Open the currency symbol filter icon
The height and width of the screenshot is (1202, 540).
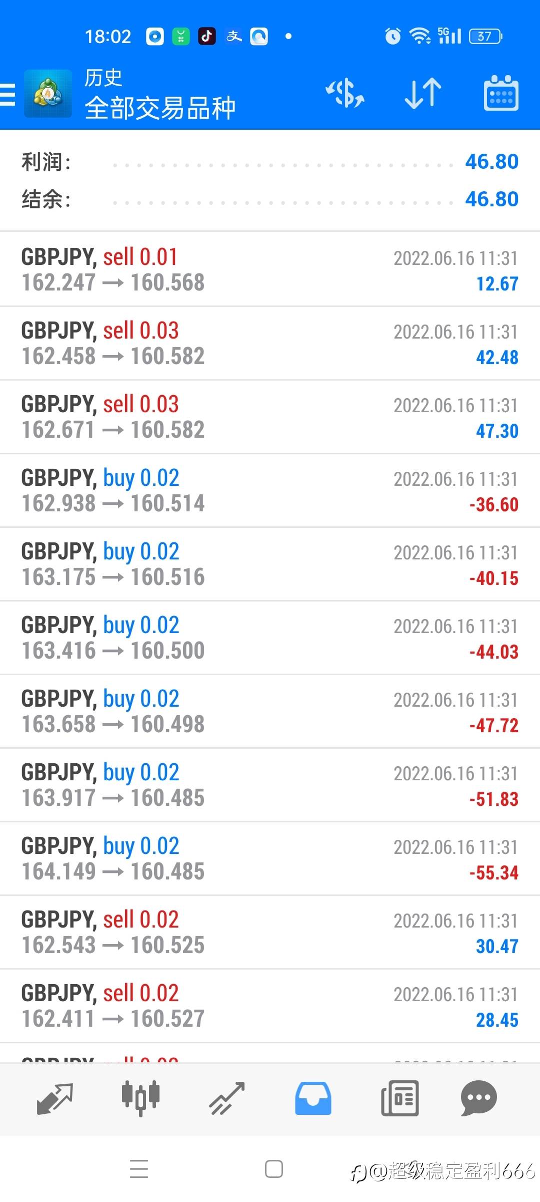tap(345, 94)
